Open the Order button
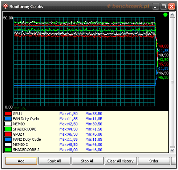 (154, 161)
